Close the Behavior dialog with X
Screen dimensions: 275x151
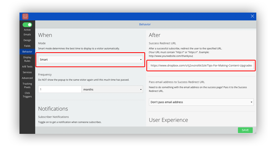coord(252,16)
